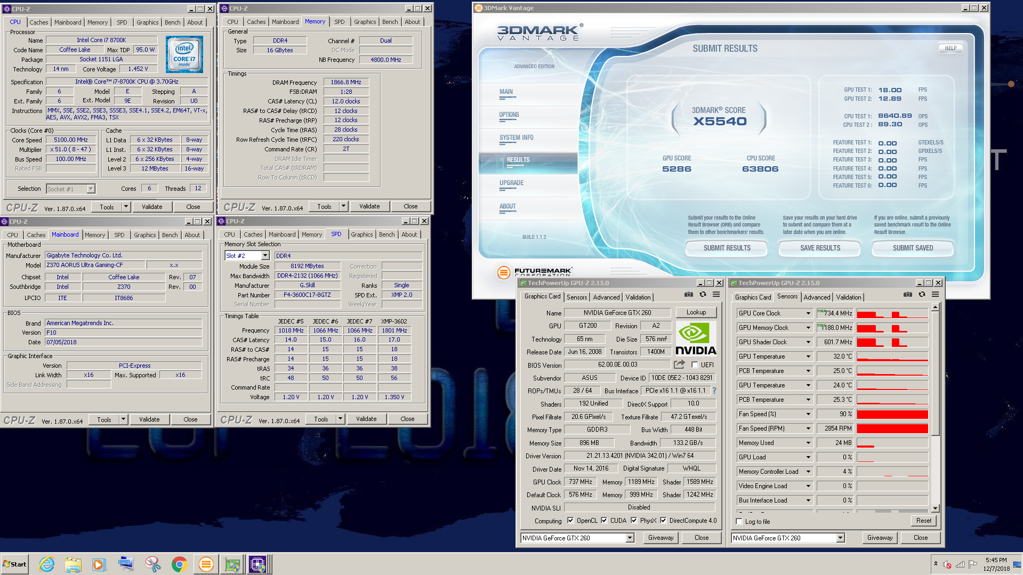1023x575 pixels.
Task: Switch to Validation tab in GPU-Z Sensors window
Action: [x=848, y=297]
